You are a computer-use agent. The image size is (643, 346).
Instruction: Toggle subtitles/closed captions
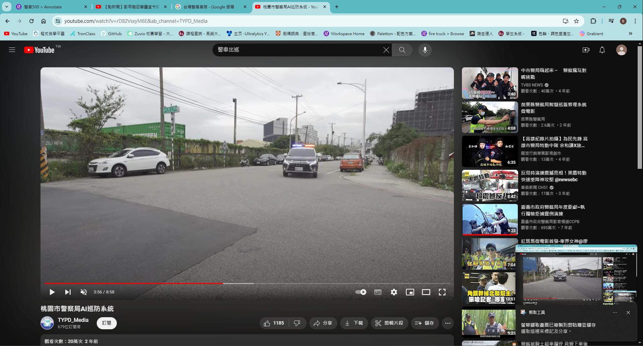point(378,292)
